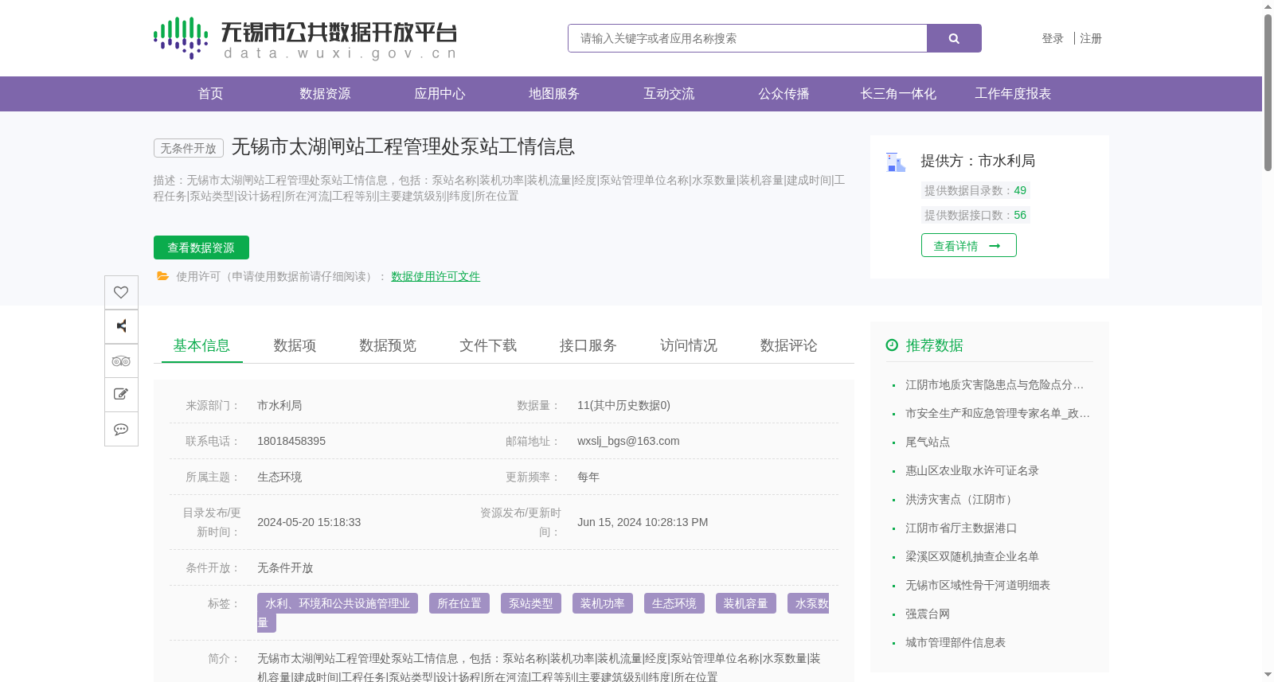Click the scrollbar down arrow
This screenshot has height=682, width=1274.
coord(1268,675)
